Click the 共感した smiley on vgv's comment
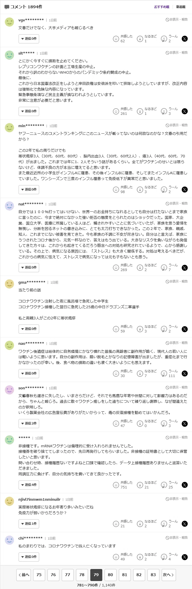The width and height of the screenshot is (192, 589). (x=116, y=39)
